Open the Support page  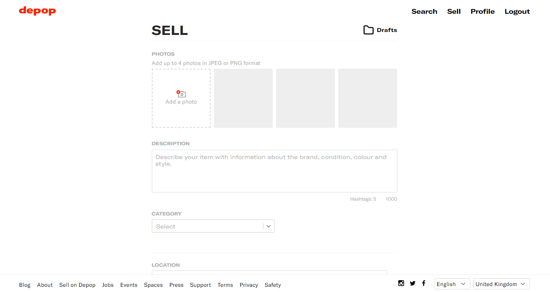200,285
